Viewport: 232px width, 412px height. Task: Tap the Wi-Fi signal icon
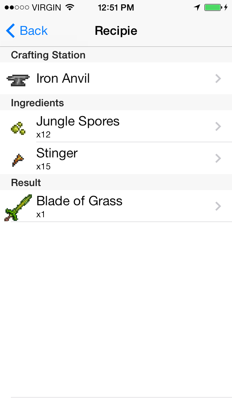(70, 8)
